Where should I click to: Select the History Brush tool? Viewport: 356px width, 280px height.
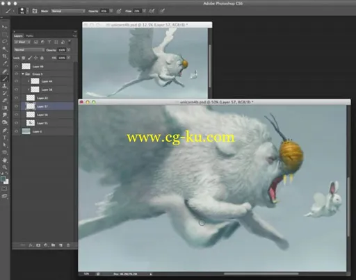[x=4, y=93]
